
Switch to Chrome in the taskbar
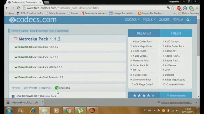pos(68,111)
